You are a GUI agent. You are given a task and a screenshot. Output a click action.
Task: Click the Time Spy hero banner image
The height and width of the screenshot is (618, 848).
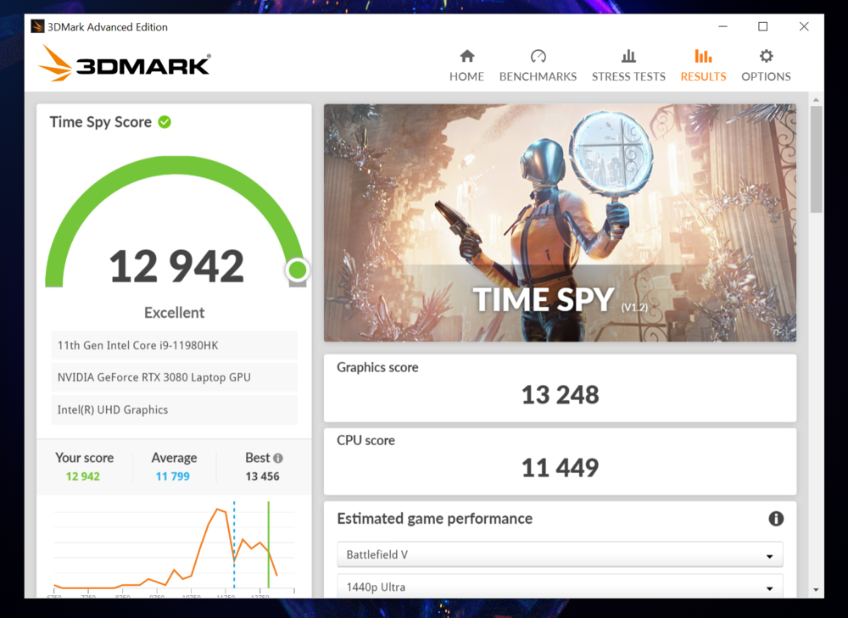[x=560, y=222]
